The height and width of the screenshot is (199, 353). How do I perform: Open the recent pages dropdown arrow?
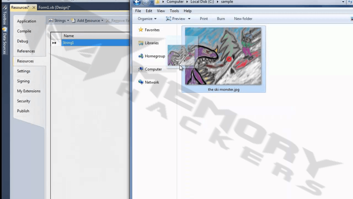(152, 2)
